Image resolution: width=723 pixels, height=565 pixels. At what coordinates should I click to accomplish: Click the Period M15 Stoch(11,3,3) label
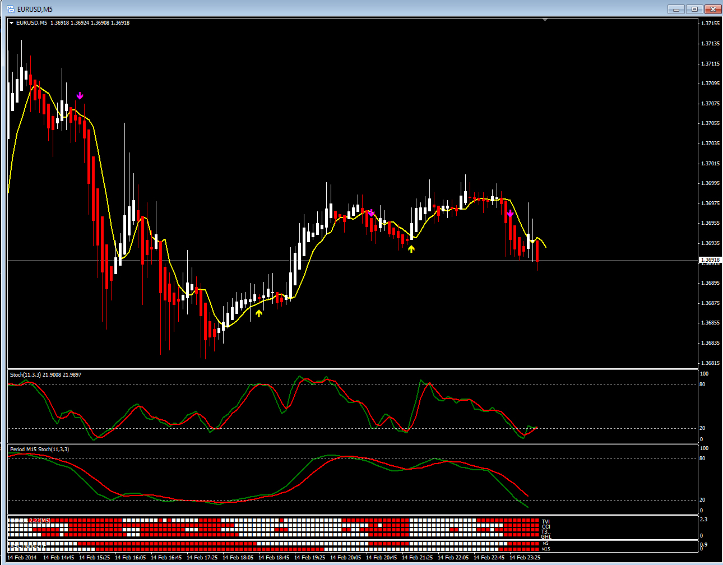click(x=39, y=450)
